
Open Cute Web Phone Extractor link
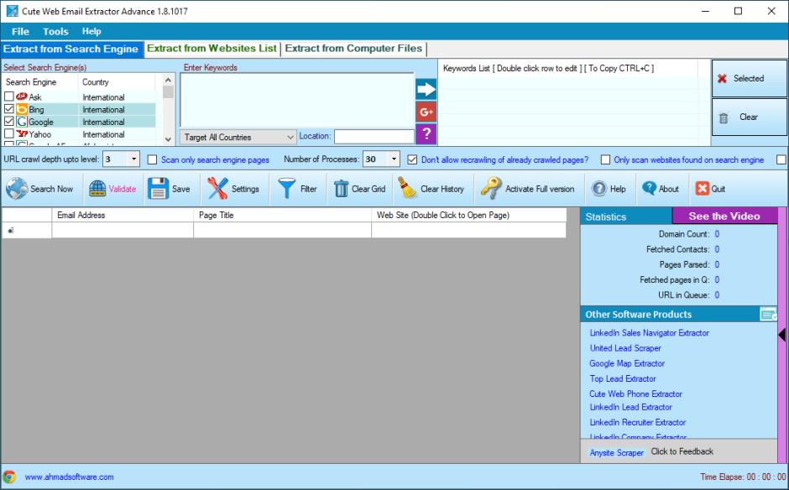coord(636,394)
